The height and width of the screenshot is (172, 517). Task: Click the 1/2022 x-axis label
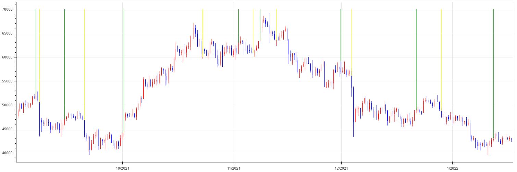point(452,168)
